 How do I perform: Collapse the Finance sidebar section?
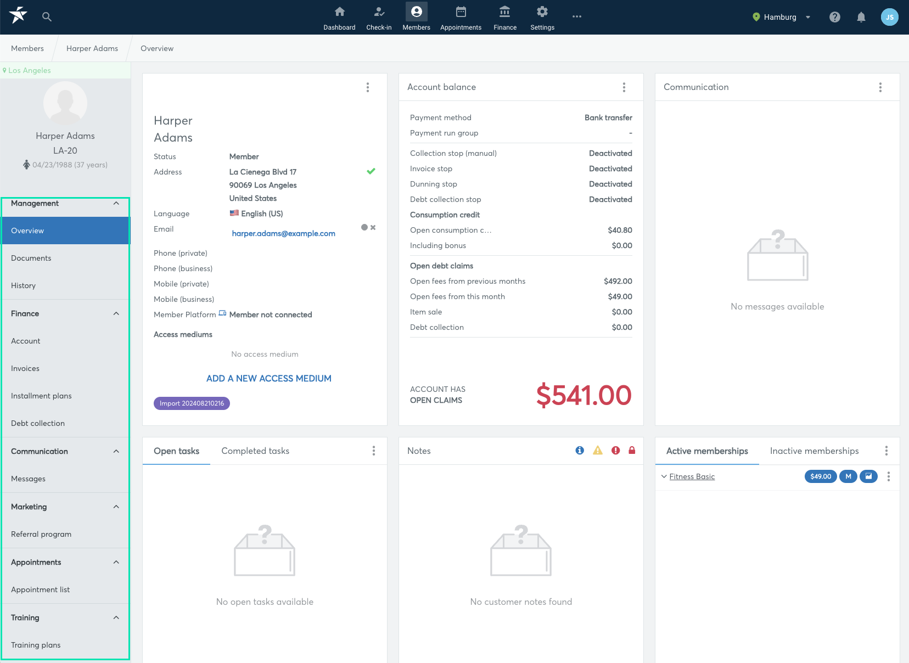click(x=116, y=313)
